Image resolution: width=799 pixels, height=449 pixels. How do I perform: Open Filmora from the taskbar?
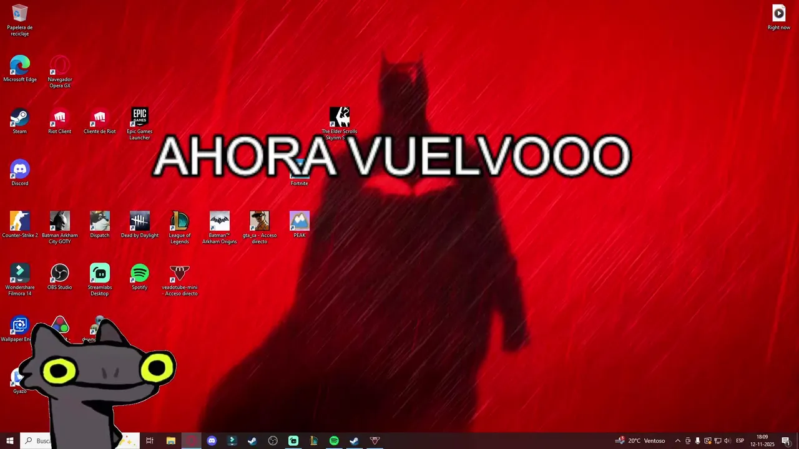click(232, 441)
